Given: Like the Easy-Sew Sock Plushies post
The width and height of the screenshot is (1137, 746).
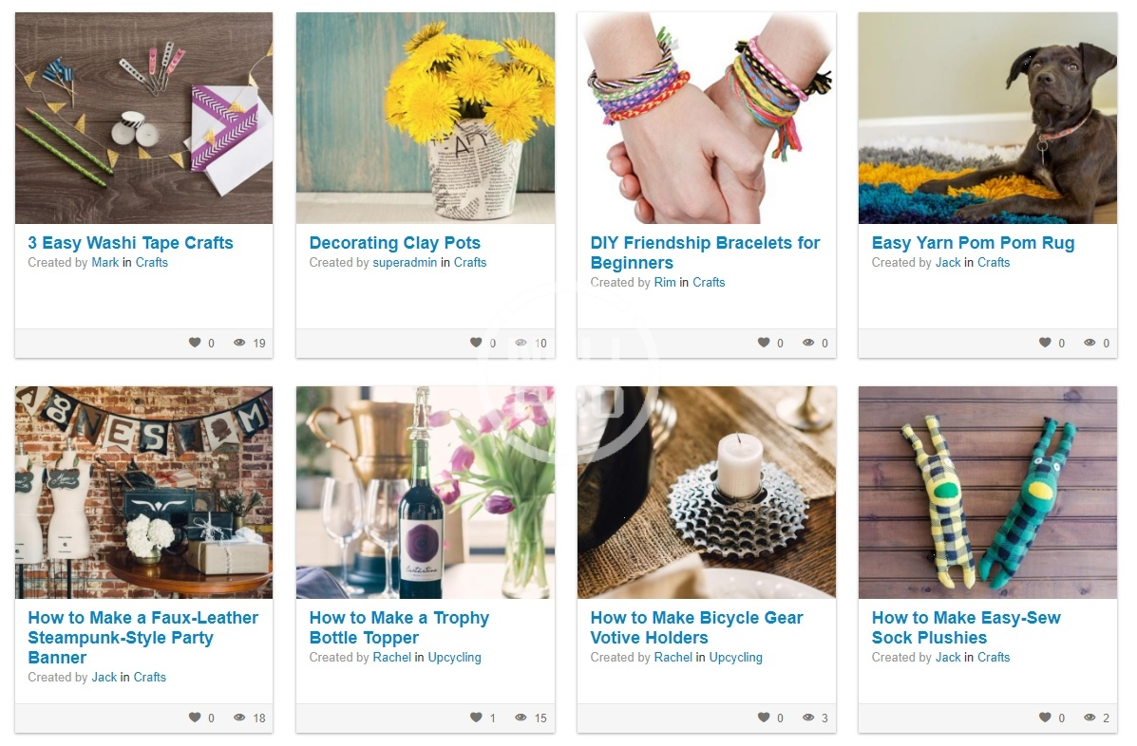Looking at the screenshot, I should coord(1045,718).
